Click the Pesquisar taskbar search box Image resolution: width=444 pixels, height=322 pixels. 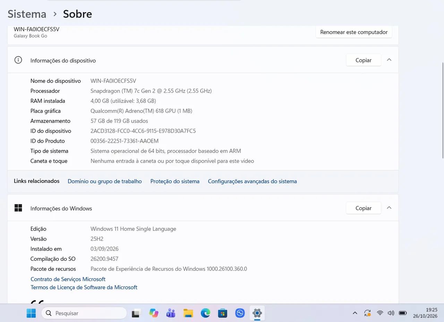[x=84, y=313]
